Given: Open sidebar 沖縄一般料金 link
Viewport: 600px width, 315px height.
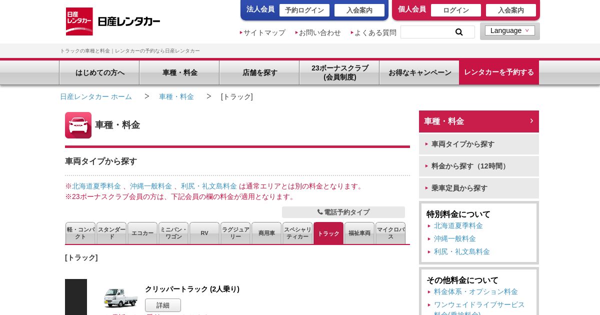Looking at the screenshot, I should point(455,238).
